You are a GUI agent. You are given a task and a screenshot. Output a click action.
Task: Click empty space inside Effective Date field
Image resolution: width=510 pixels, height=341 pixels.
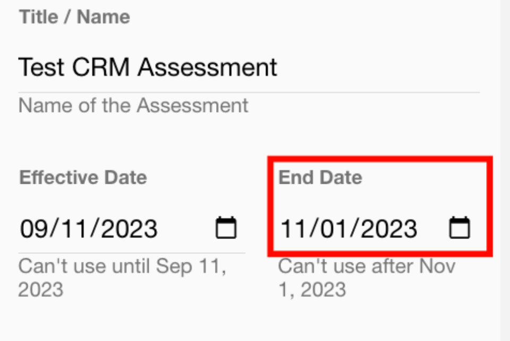pos(186,229)
